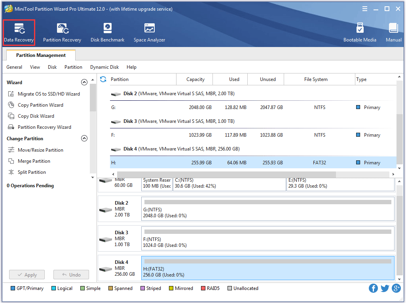406x303 pixels.
Task: Open the hamburger menu in the title bar
Action: 364,8
